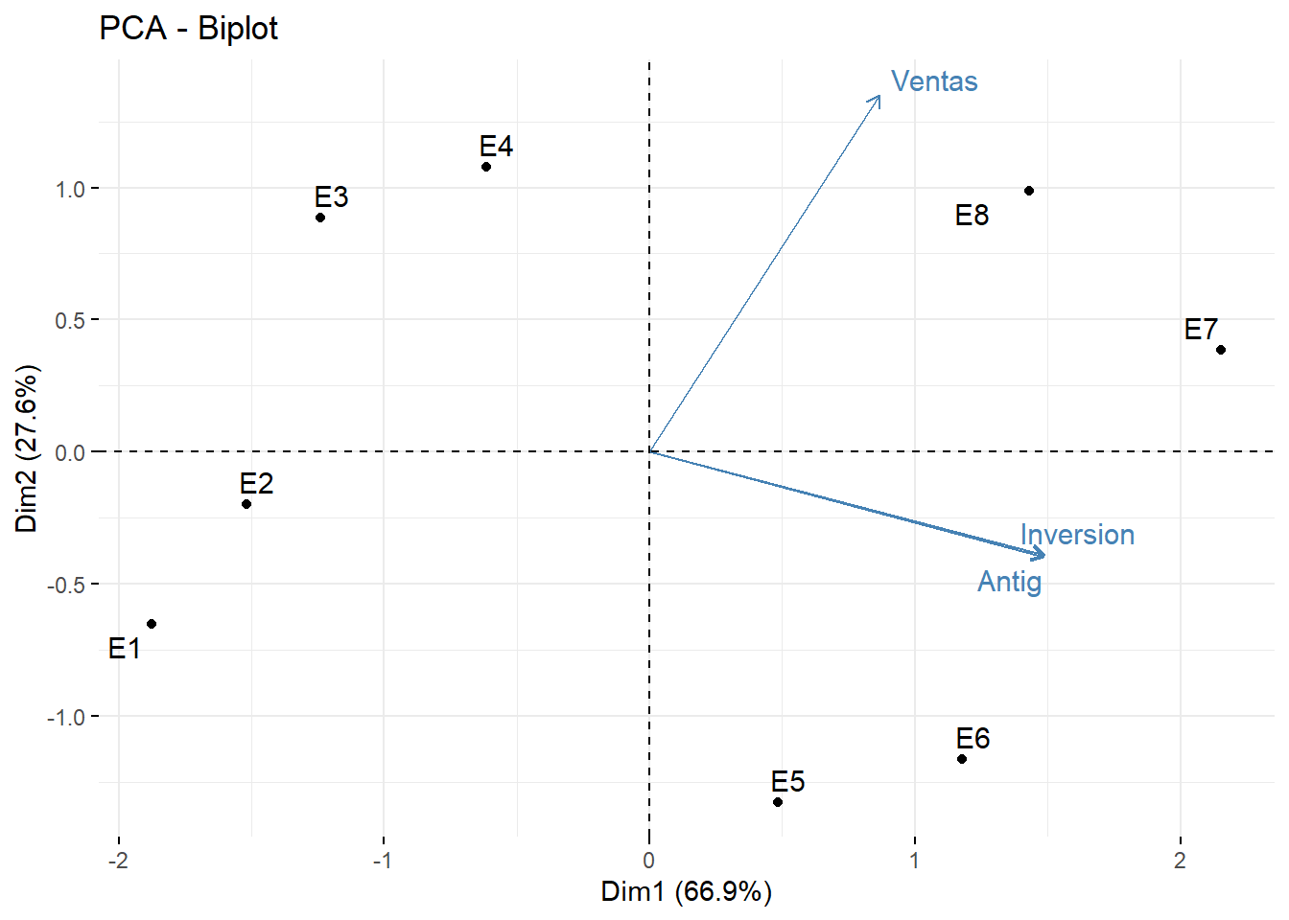Click the Ventas arrow head tip
Image resolution: width=1289 pixels, height=920 pixels.
[879, 96]
